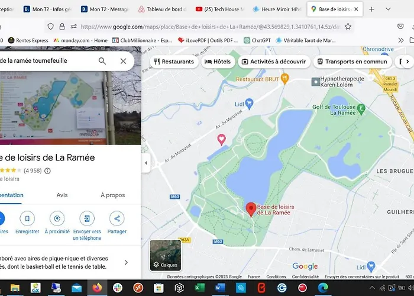Click the browser URL address field
The width and height of the screenshot is (414, 296).
tap(210, 27)
